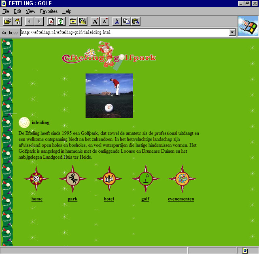The width and height of the screenshot is (259, 254).
Task: Click the Forward arrow toolbar button
Action: [x=39, y=21]
